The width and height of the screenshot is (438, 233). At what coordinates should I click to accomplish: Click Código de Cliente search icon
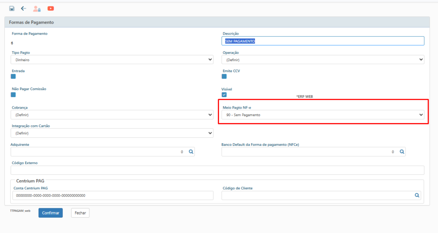417,195
